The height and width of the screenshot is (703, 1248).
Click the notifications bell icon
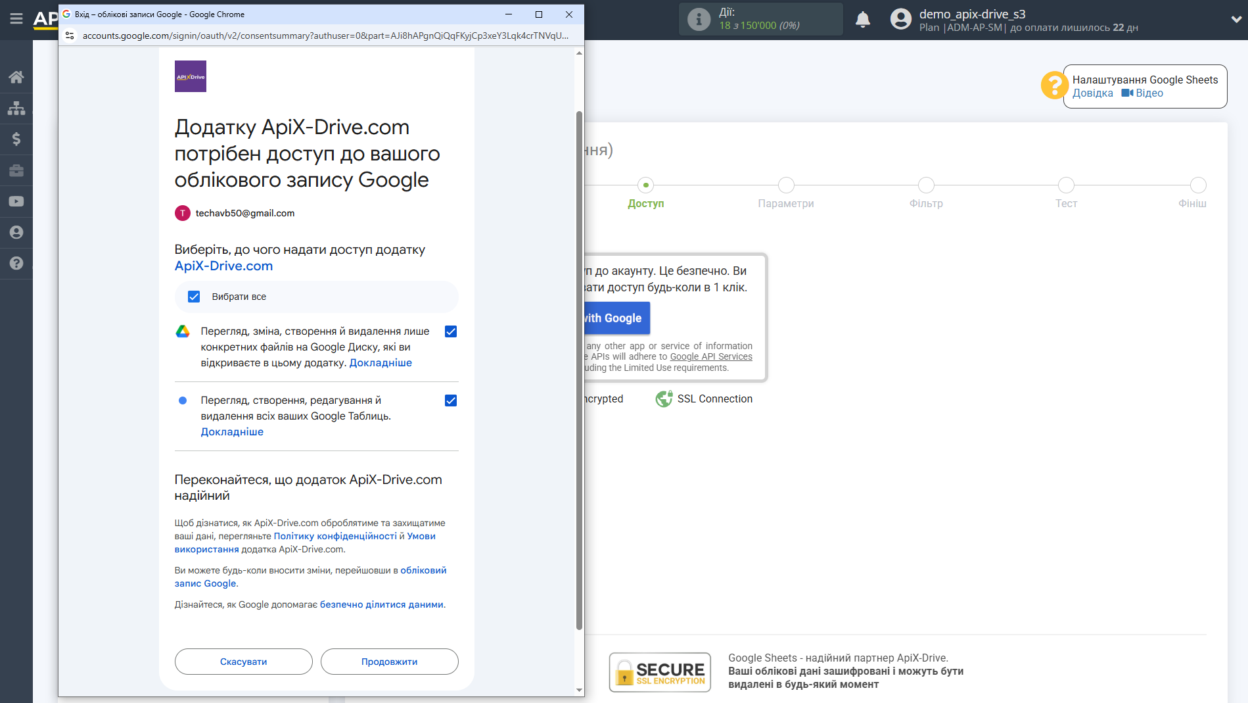click(x=862, y=20)
